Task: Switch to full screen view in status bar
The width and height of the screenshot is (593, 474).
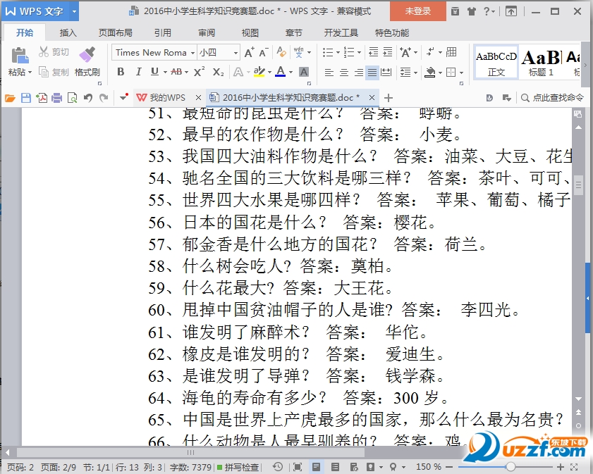Action: tap(298, 467)
